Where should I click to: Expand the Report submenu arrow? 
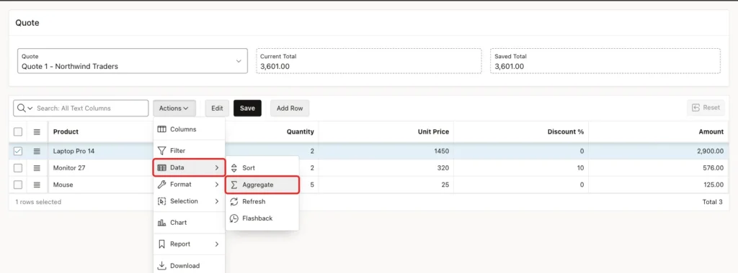[x=217, y=244]
